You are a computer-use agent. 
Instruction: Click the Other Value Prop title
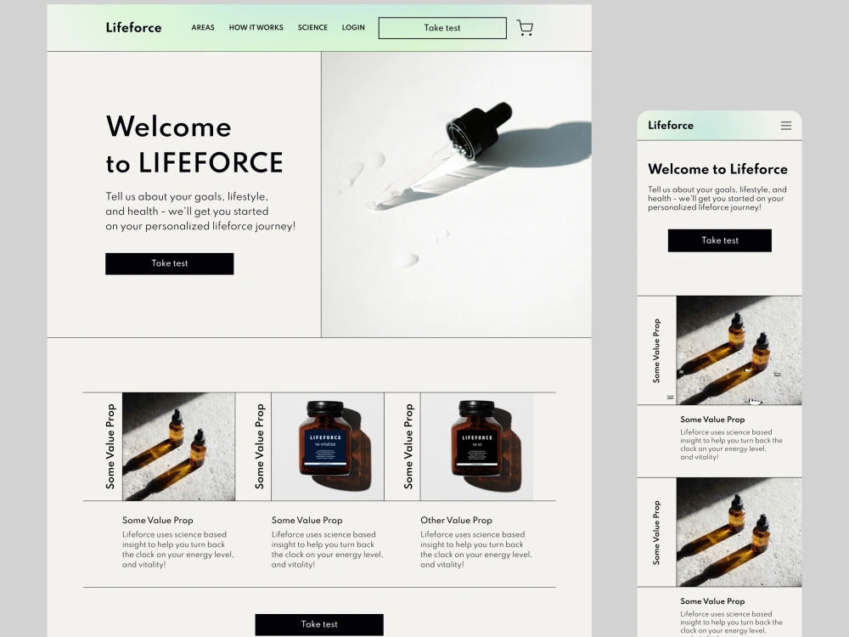456,520
